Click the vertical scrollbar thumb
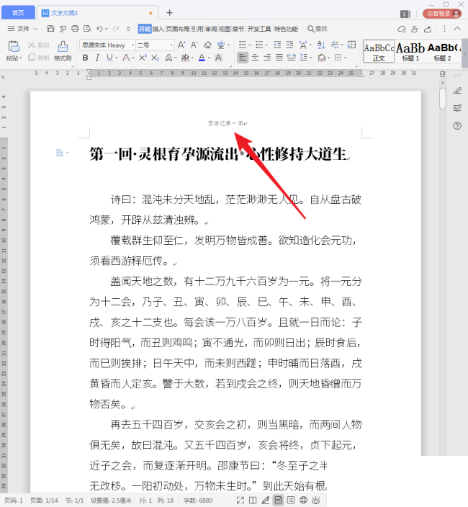 tap(443, 98)
